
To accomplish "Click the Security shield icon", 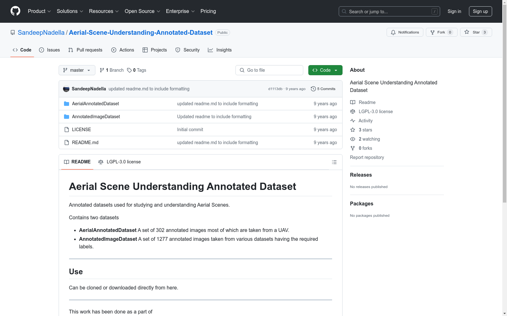I will click(x=178, y=50).
